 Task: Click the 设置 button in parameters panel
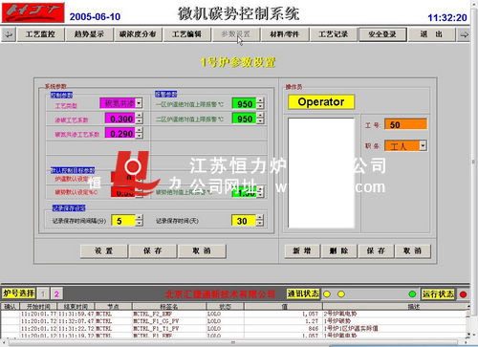(104, 250)
